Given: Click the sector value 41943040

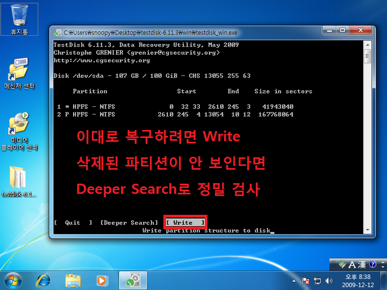Looking at the screenshot, I should [x=278, y=106].
